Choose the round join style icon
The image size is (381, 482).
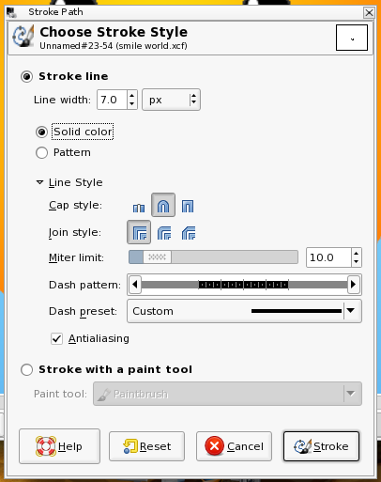coord(164,233)
